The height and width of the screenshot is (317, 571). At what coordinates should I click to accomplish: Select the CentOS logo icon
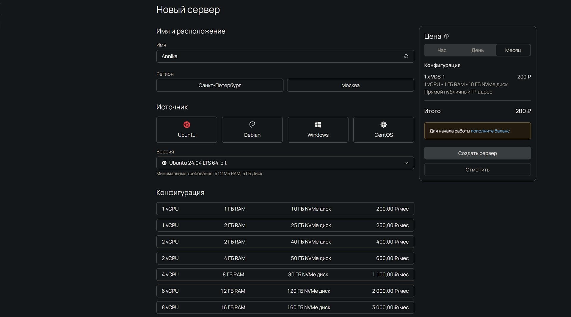coord(384,124)
